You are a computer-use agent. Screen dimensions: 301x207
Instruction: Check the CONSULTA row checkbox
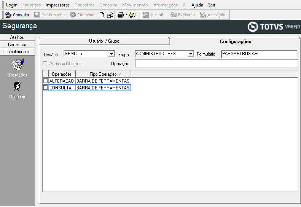(46, 88)
